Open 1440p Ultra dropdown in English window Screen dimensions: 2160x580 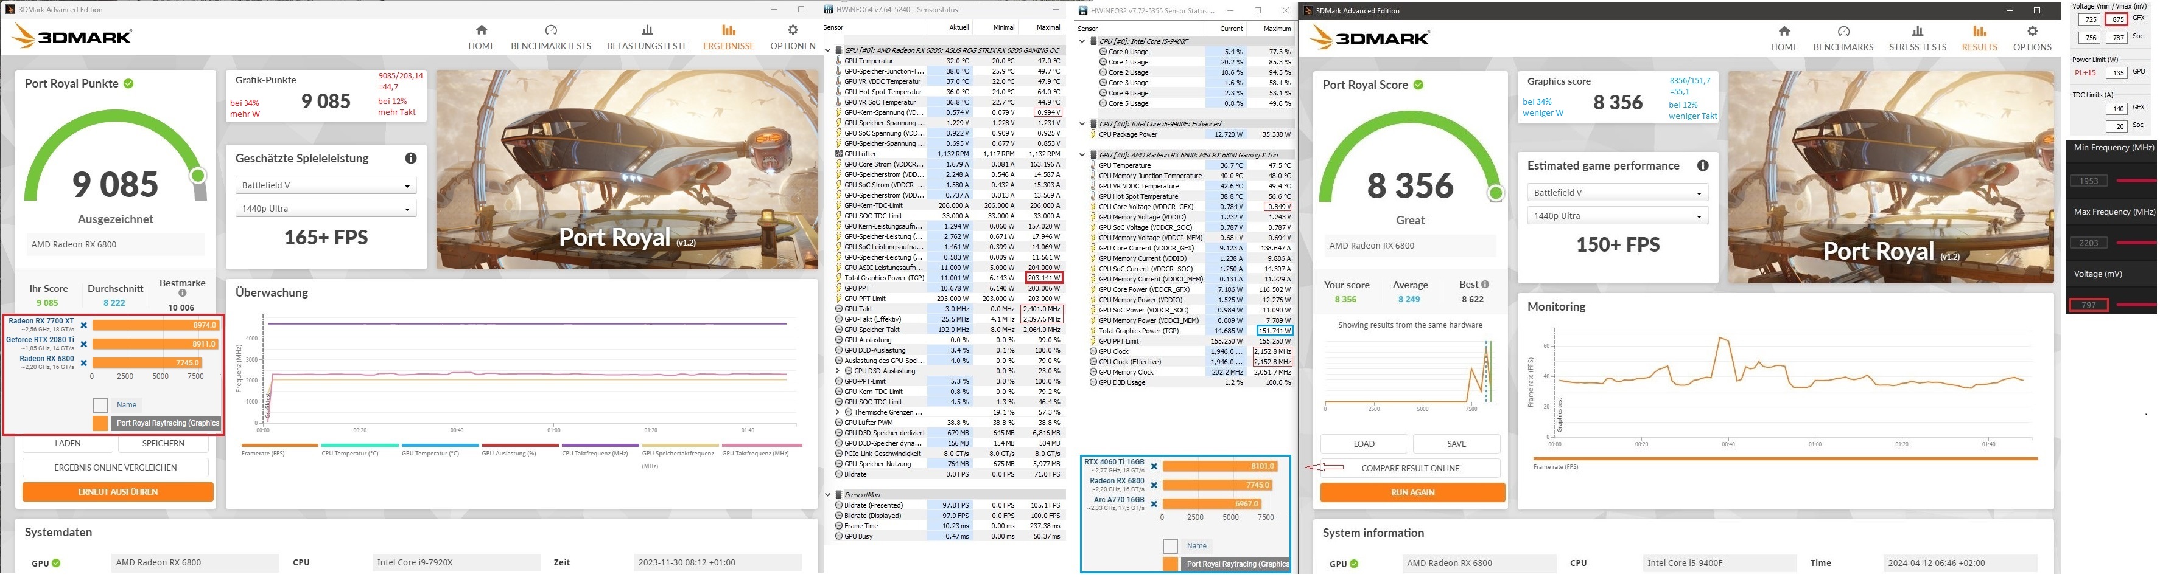(1618, 216)
